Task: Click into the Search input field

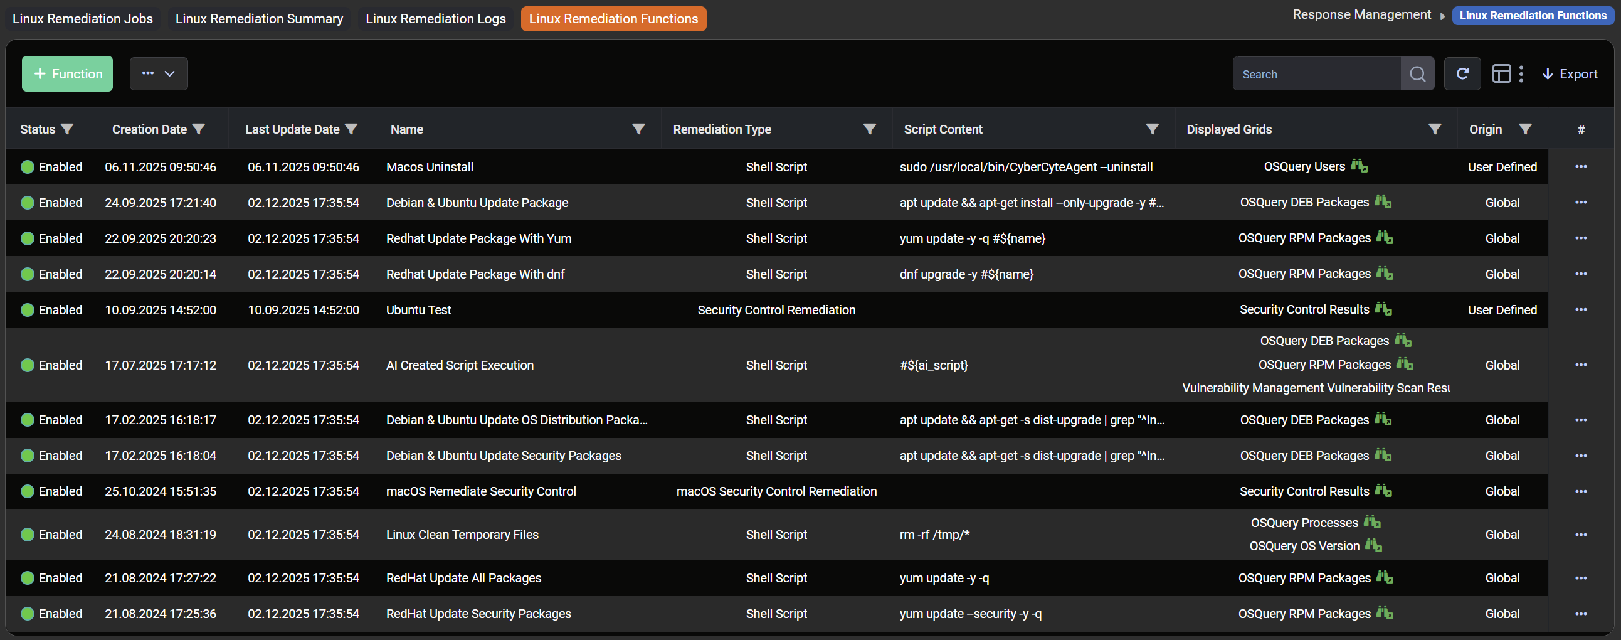Action: point(1316,74)
